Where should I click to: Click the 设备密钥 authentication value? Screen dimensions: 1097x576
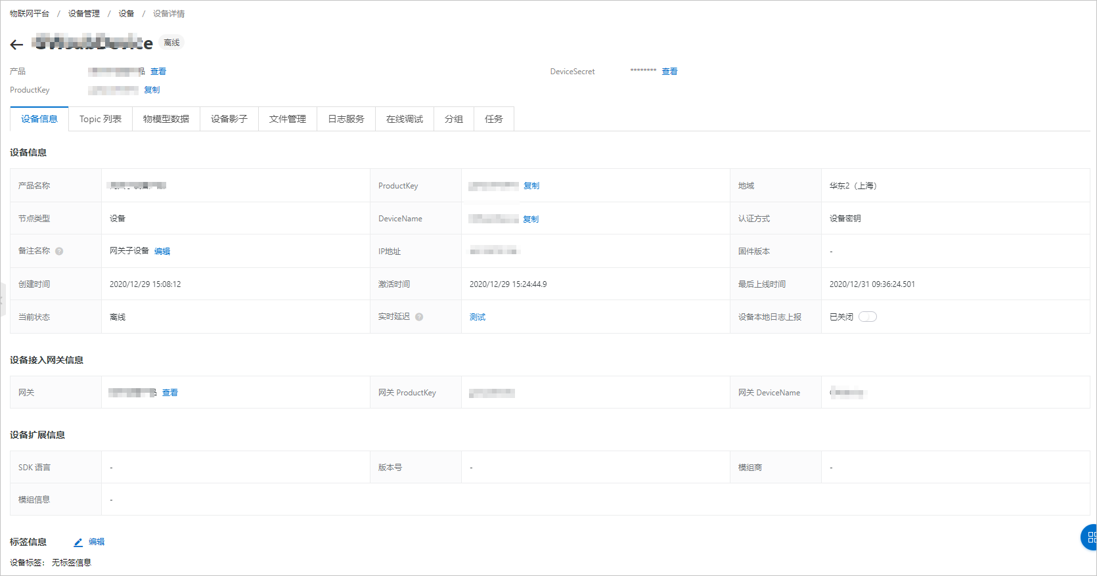pos(845,219)
